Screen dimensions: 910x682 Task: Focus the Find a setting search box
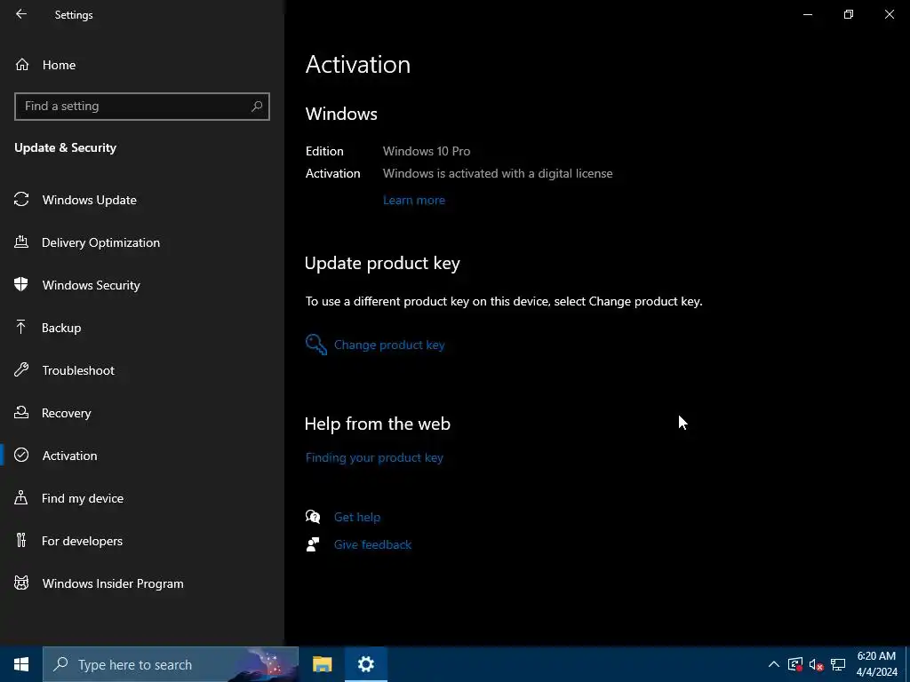[x=141, y=107]
